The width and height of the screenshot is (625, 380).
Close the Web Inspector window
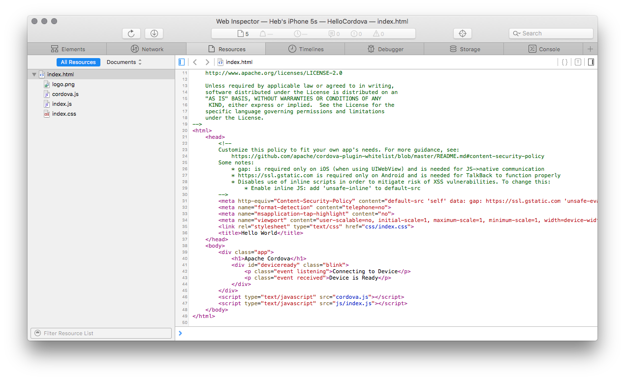coord(34,21)
